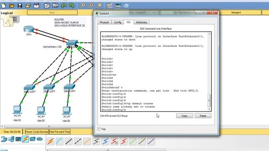The width and height of the screenshot is (269, 151).
Task: Select the End Devices category icon
Action: pyautogui.click(x=11, y=139)
